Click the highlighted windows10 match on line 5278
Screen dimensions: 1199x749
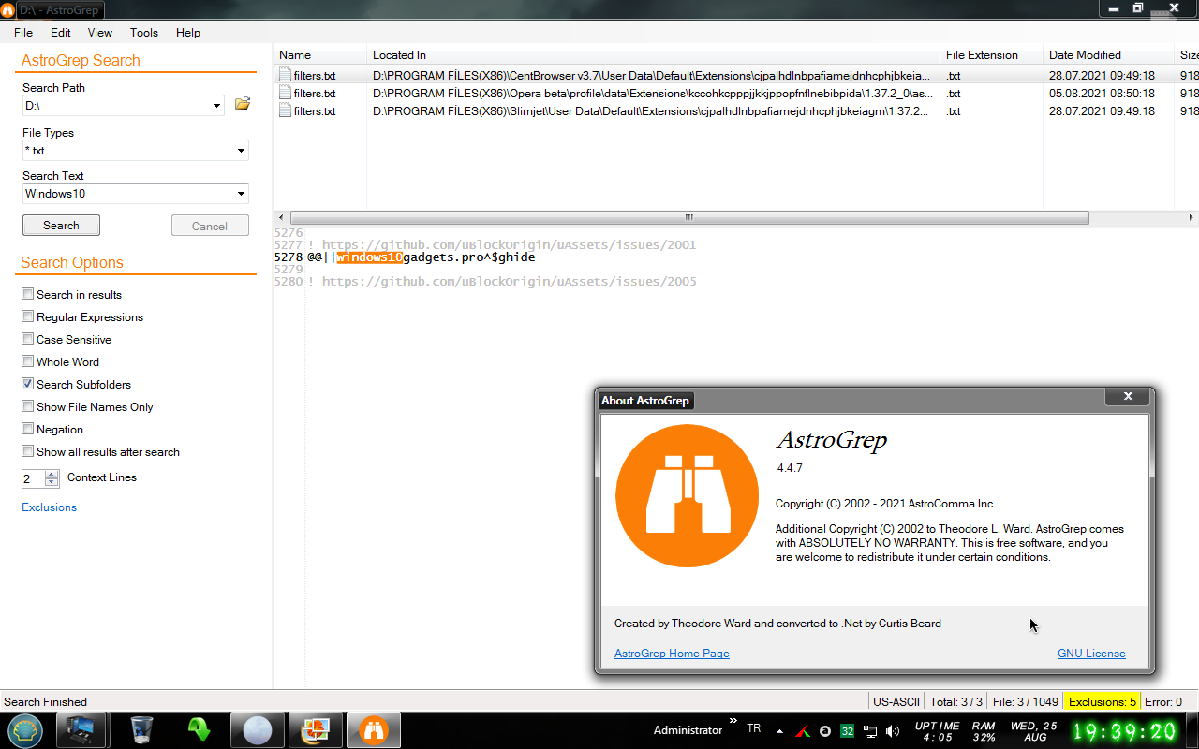369,257
